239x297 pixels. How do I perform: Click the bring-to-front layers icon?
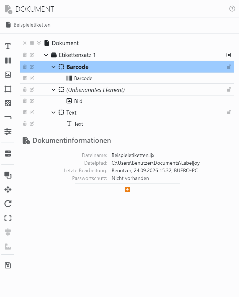(x=8, y=175)
